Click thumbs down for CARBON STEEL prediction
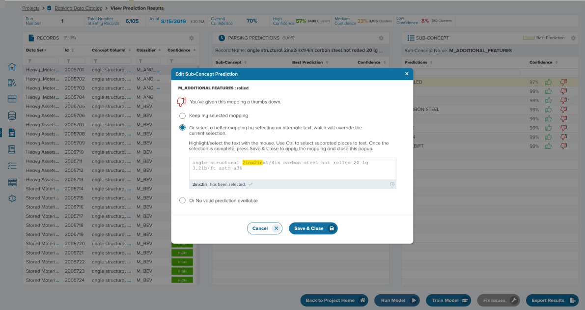 pos(563,110)
